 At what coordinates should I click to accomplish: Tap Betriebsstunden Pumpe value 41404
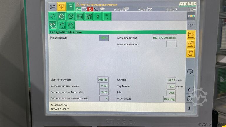pyautogui.click(x=104, y=86)
